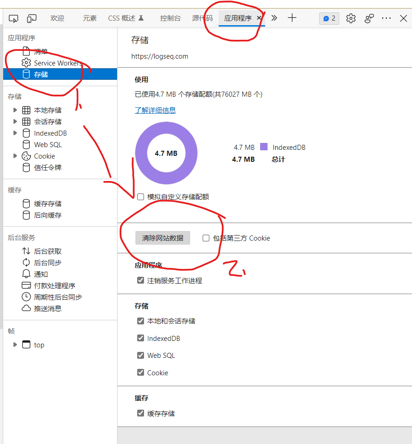412x444 pixels.
Task: Open 推送消息 push messaging item
Action: (42, 308)
